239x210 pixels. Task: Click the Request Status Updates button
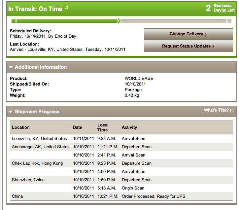[x=188, y=46]
